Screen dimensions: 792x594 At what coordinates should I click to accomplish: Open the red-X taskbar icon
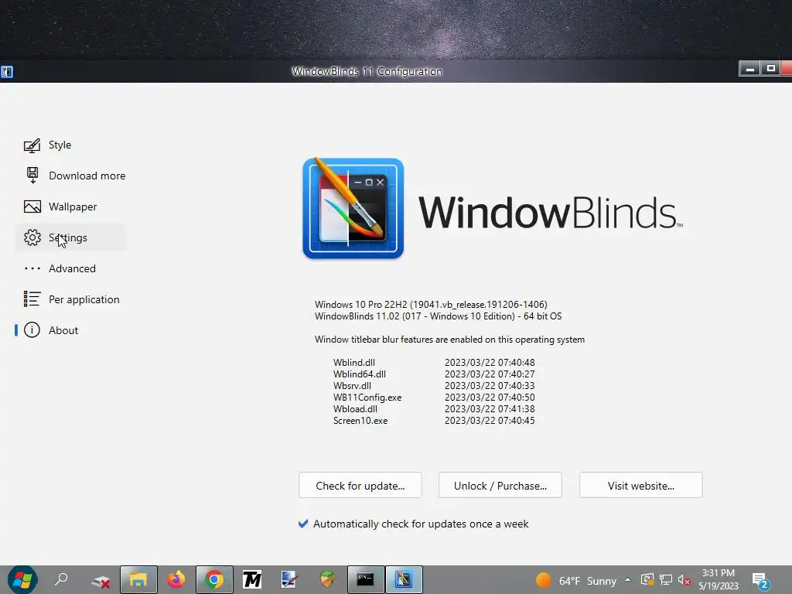[x=101, y=581]
